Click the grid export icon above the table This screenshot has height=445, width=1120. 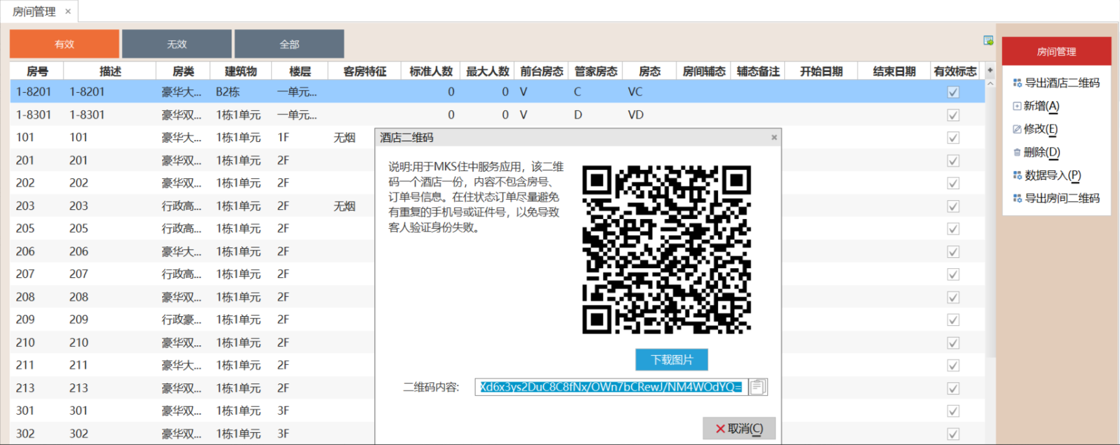tap(988, 41)
